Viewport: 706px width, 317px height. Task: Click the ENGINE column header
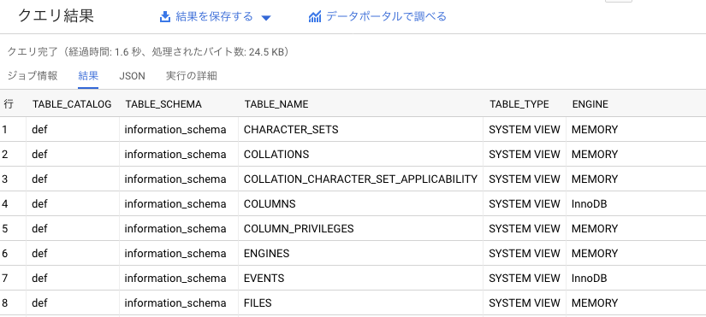click(590, 104)
